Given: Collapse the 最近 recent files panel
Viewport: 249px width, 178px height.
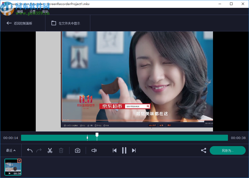Looking at the screenshot, I should point(10,150).
